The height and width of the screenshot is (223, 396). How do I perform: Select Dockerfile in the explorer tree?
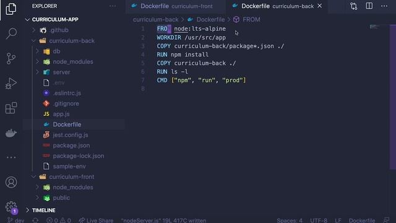pyautogui.click(x=67, y=125)
